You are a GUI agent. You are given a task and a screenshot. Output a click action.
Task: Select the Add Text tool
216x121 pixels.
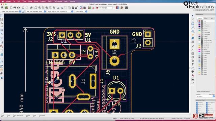193,64
